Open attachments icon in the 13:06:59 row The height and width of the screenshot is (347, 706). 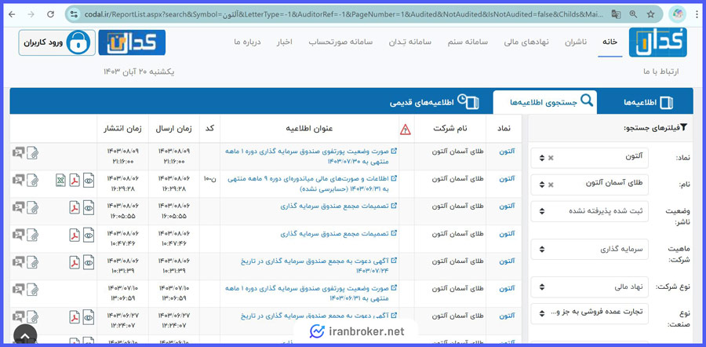point(32,290)
